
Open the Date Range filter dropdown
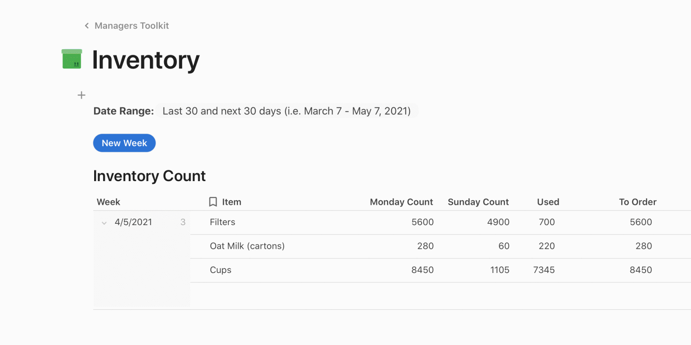tap(287, 111)
